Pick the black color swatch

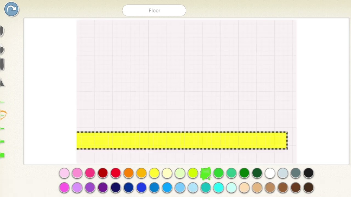point(308,173)
